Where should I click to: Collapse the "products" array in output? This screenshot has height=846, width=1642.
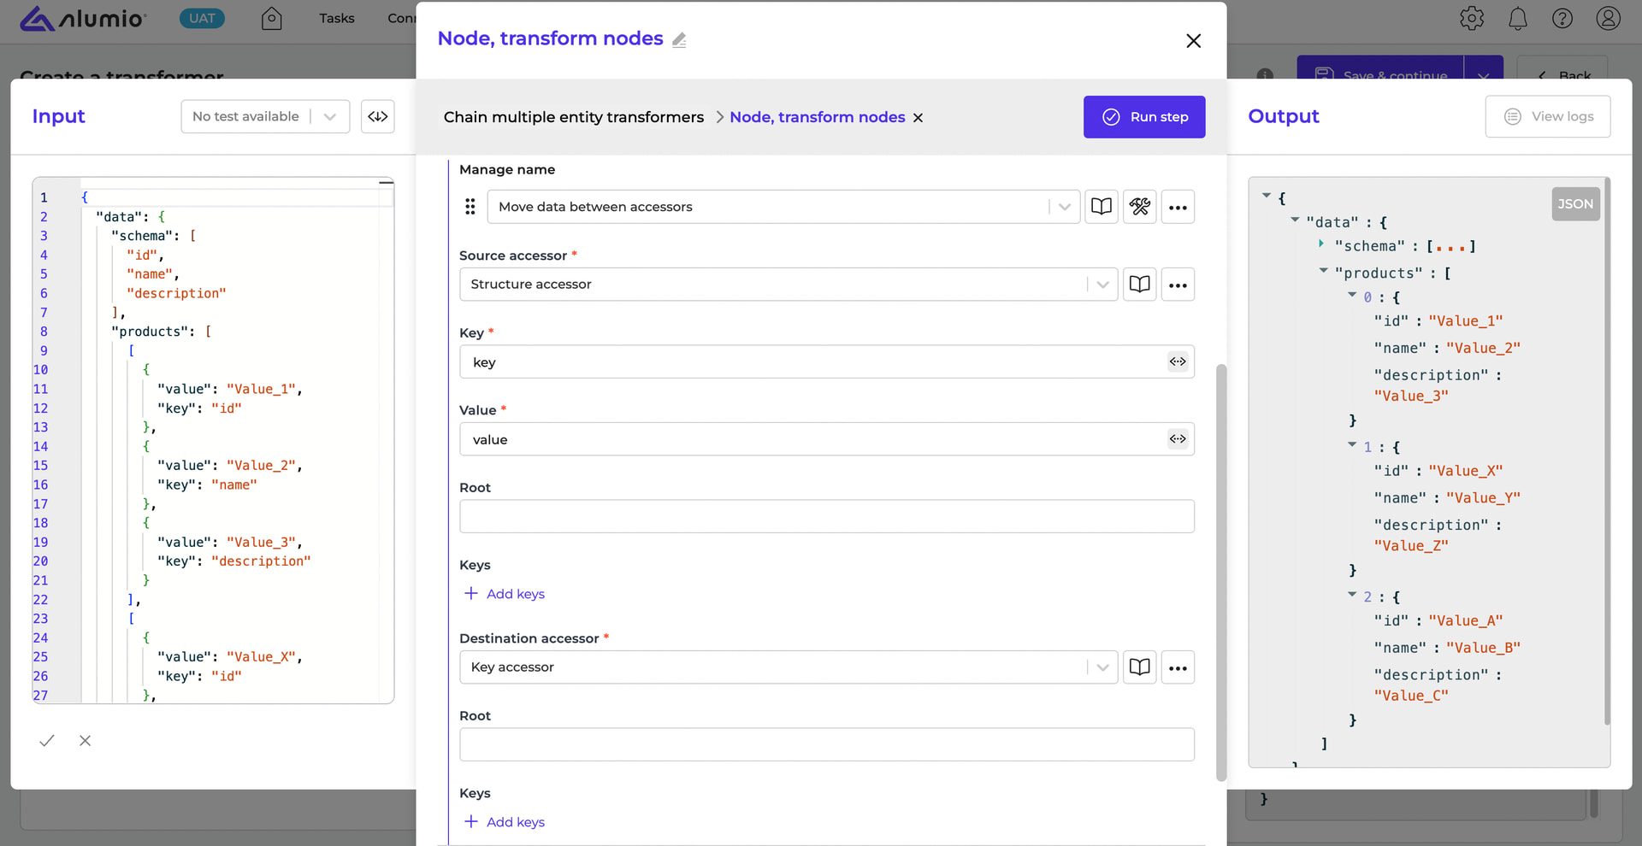click(1324, 271)
